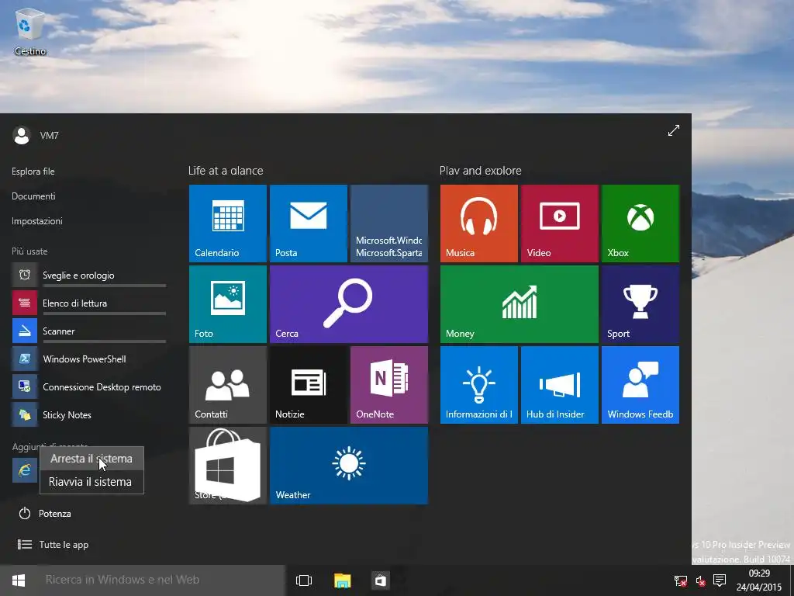794x596 pixels.
Task: Open the Money tile
Action: pos(520,304)
